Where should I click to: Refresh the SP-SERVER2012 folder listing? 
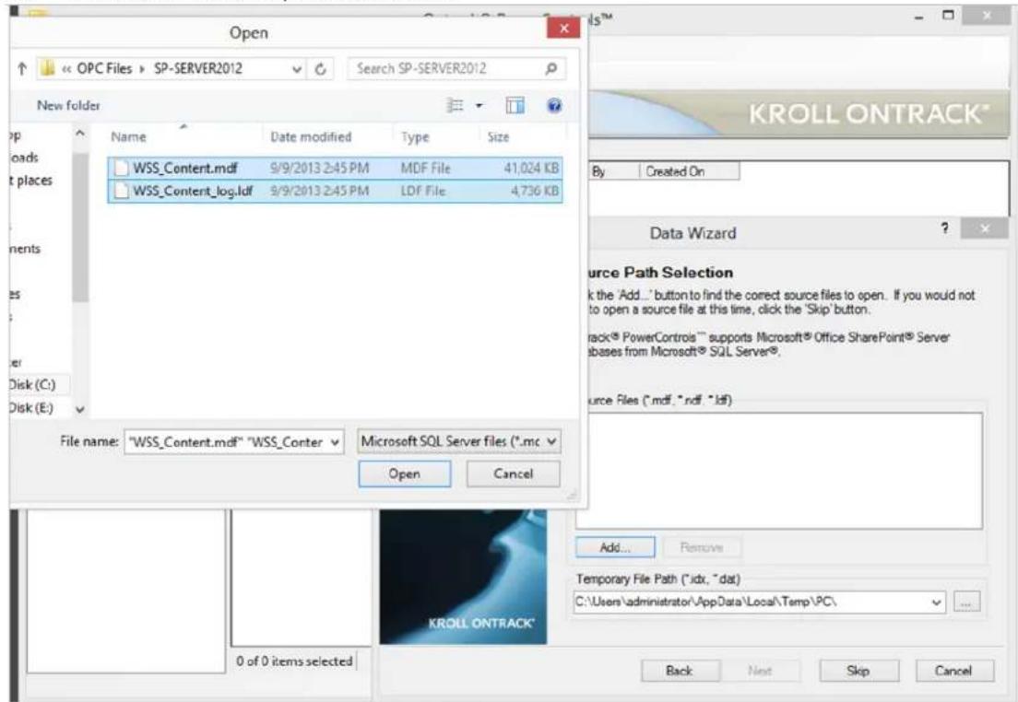pos(321,69)
